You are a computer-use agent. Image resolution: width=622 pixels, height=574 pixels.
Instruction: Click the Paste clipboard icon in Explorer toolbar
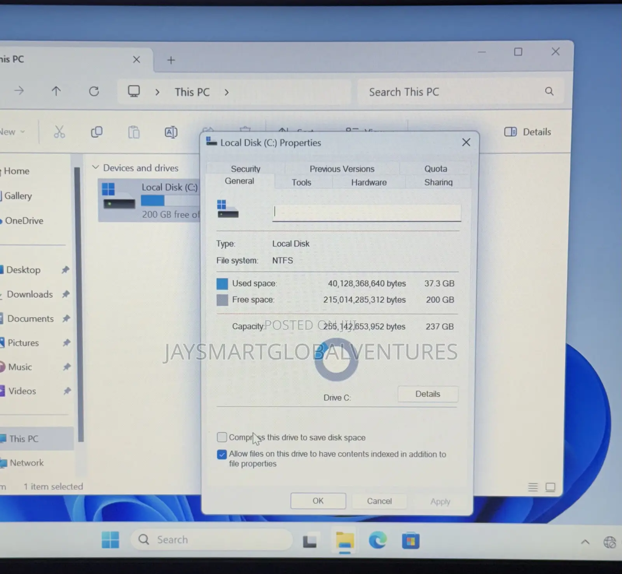coord(134,132)
